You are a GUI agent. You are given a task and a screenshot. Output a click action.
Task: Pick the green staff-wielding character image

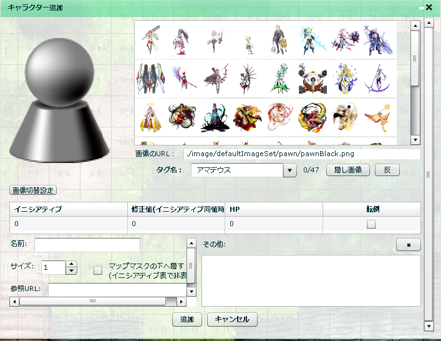[281, 79]
